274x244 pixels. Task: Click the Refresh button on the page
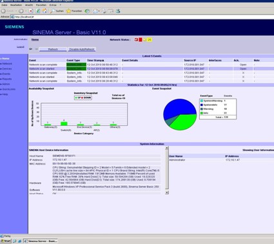(53, 49)
